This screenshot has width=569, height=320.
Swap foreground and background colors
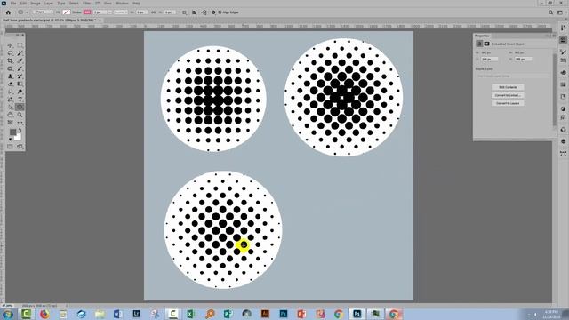(20, 130)
